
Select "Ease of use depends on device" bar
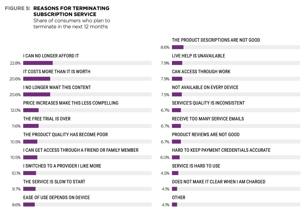[x=29, y=205]
